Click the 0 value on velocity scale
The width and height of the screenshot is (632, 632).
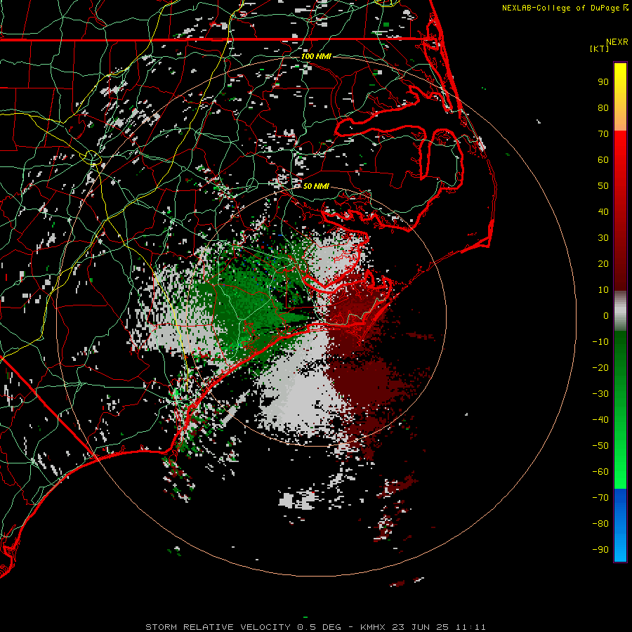click(x=606, y=316)
